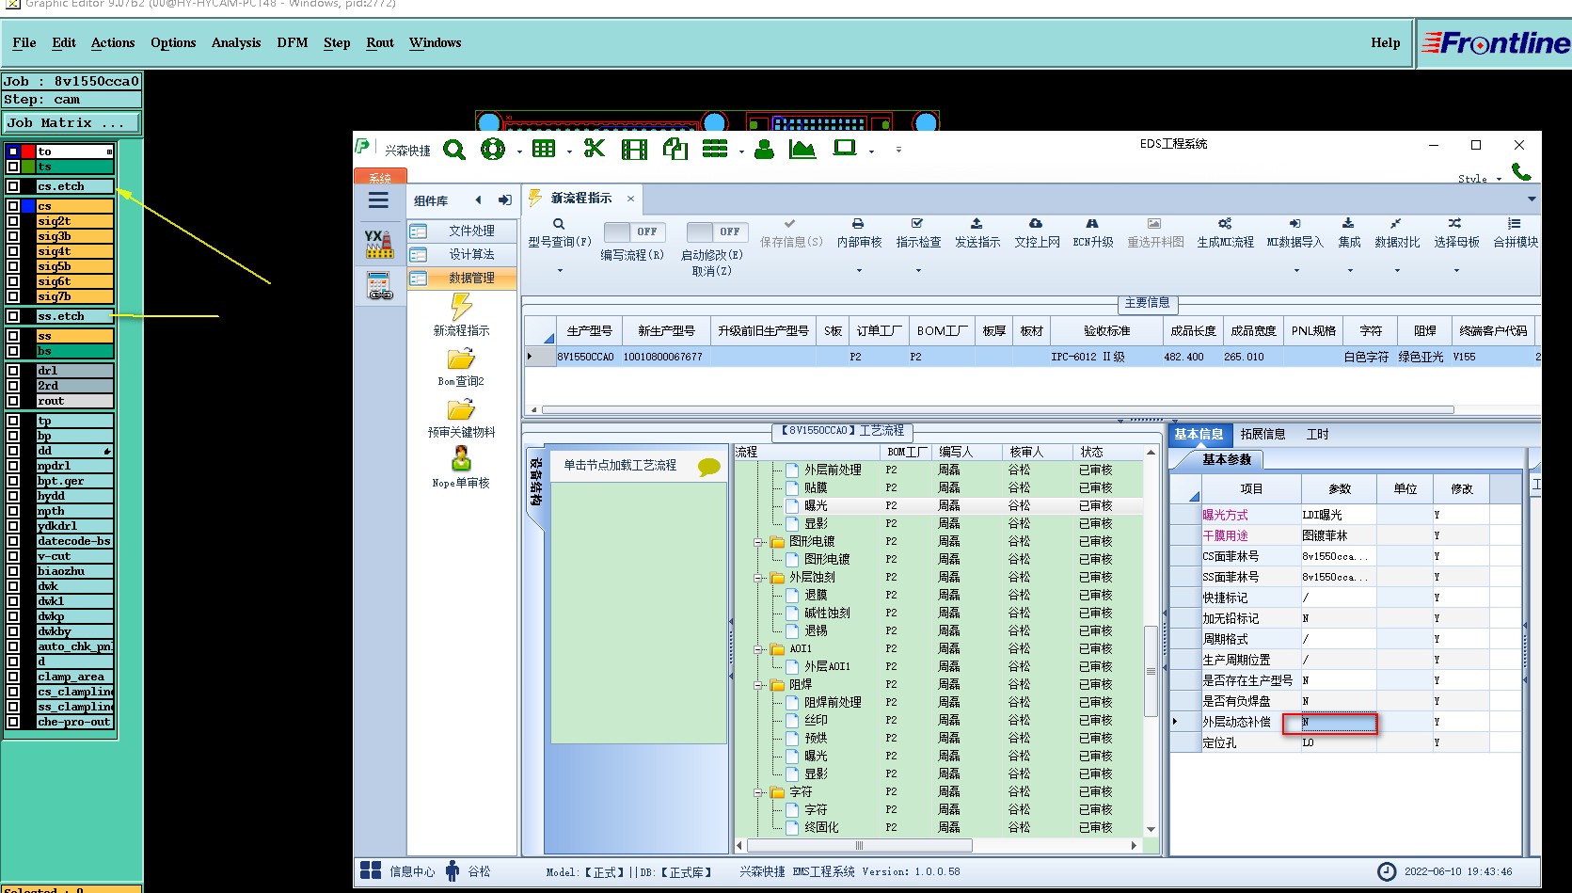Click the 外层动态补偿 parameter input field

[1338, 722]
